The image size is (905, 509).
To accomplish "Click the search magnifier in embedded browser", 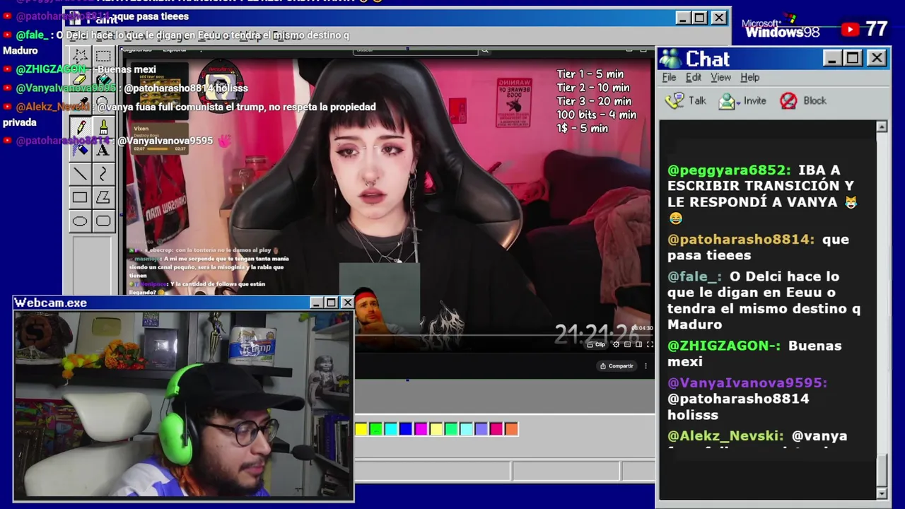I will point(484,50).
